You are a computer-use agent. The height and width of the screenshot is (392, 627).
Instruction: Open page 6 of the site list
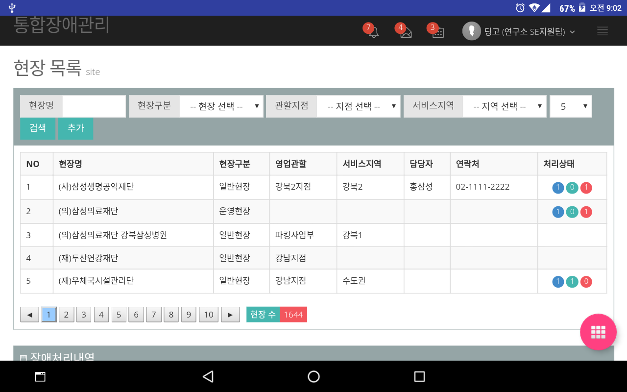(136, 315)
